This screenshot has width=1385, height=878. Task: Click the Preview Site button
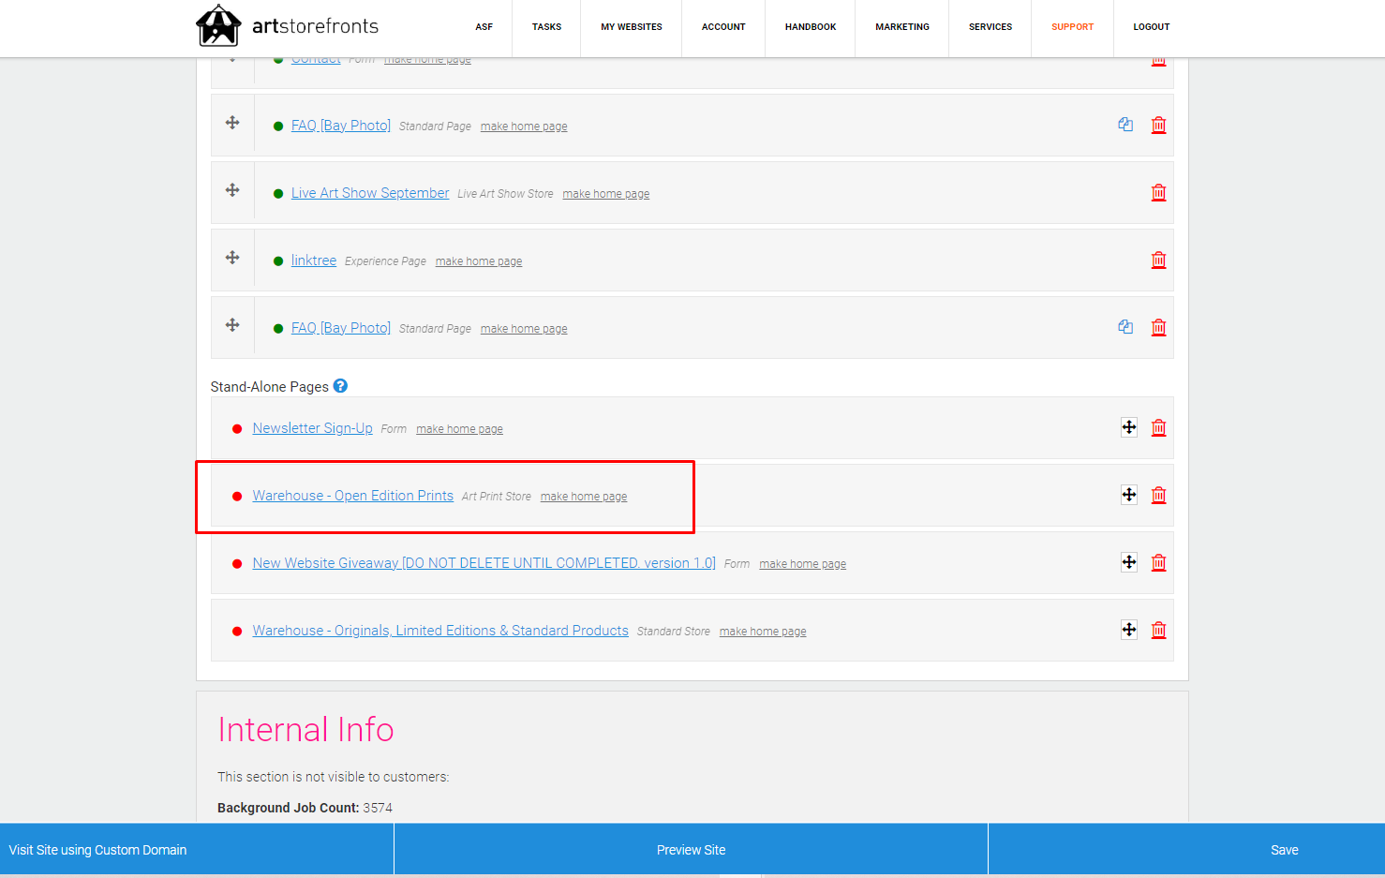691,850
